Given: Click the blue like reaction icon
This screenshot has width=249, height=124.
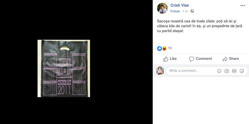Looking at the screenshot, I should tap(159, 48).
